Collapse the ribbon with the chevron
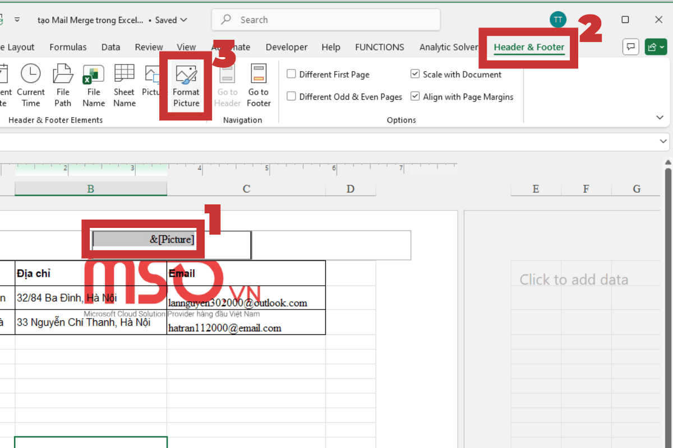This screenshot has height=448, width=673. [x=660, y=117]
